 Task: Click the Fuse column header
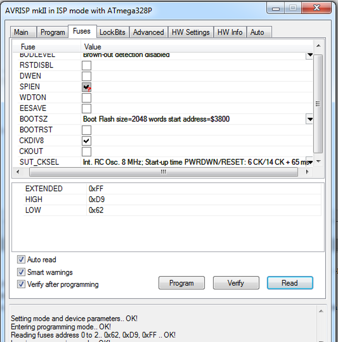(x=47, y=47)
